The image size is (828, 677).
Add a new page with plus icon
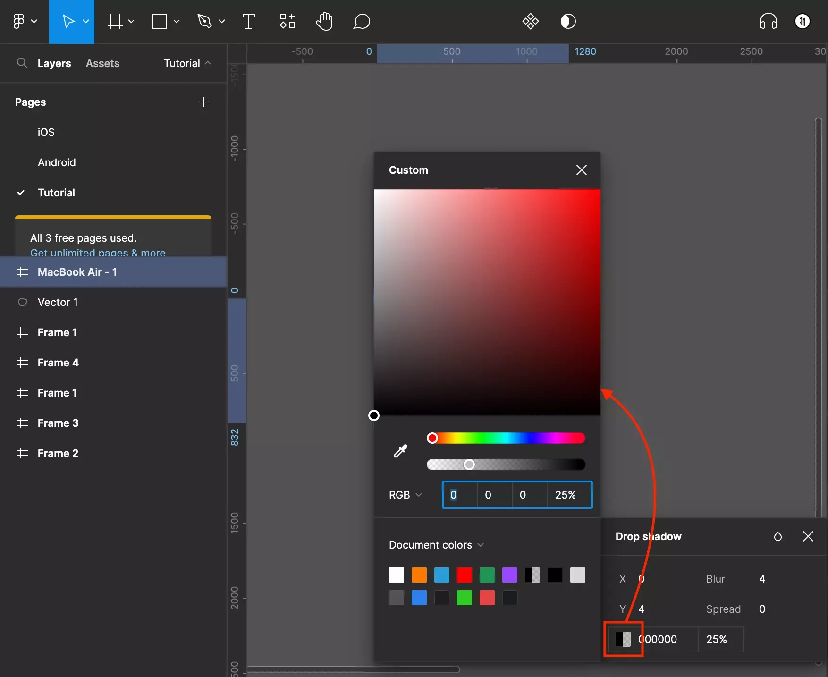tap(204, 102)
